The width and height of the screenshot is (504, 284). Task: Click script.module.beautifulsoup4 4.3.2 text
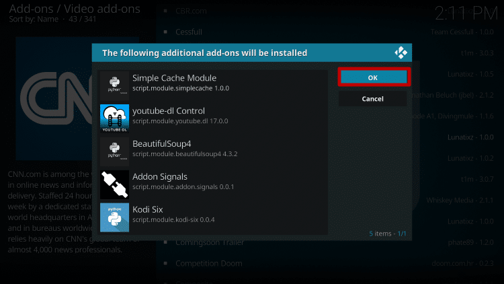[185, 154]
